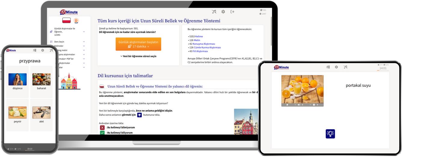Click the phone timer showing 15:13
The image size is (421, 160).
30,149
